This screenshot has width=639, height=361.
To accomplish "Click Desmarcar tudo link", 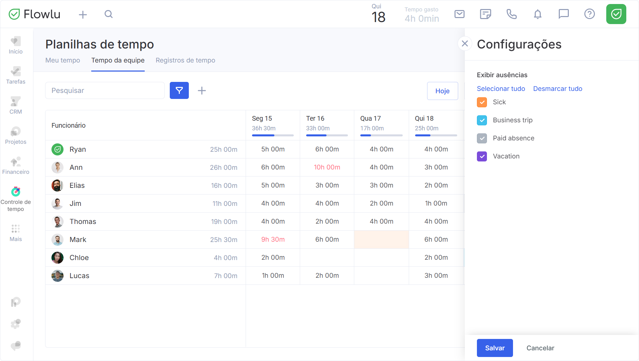I will click(x=557, y=89).
